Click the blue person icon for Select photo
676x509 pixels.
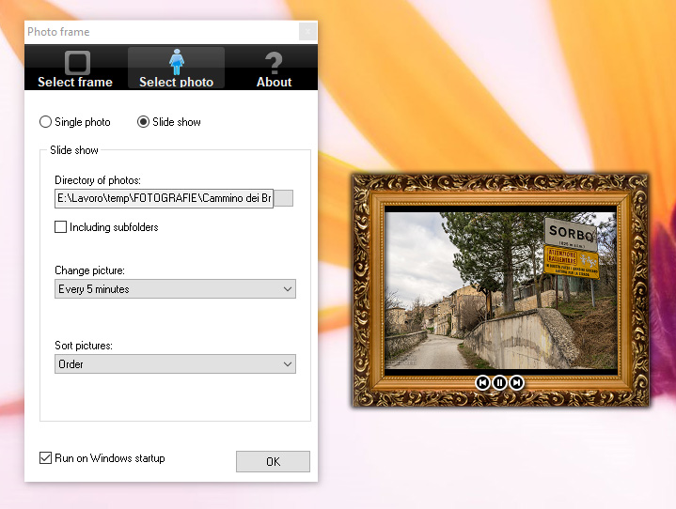(x=176, y=62)
